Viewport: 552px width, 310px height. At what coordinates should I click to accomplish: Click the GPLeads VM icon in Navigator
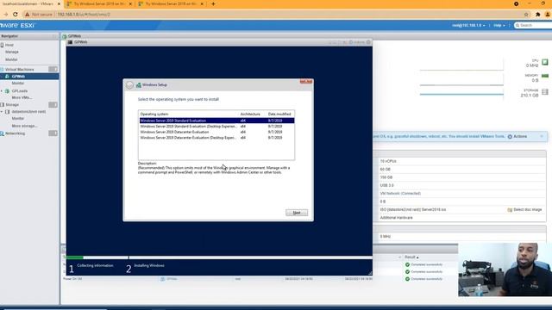[x=7, y=91]
